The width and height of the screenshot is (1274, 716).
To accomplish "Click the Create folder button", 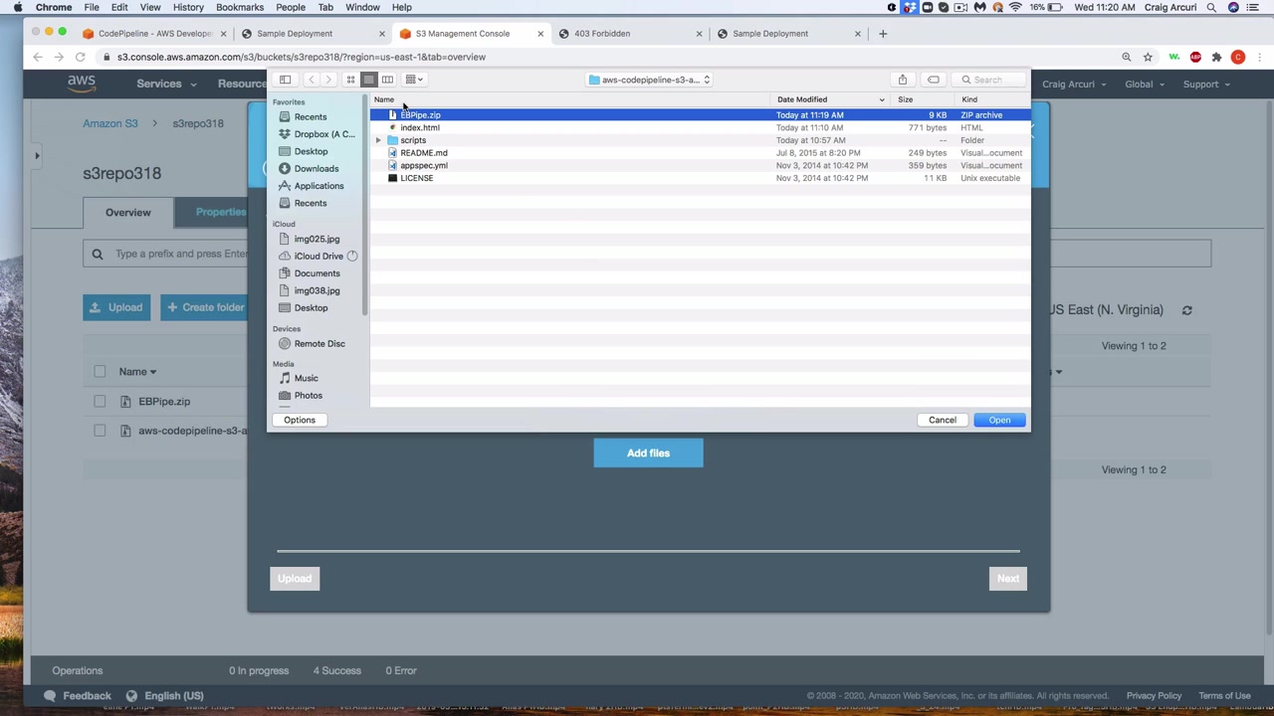I will [x=205, y=307].
